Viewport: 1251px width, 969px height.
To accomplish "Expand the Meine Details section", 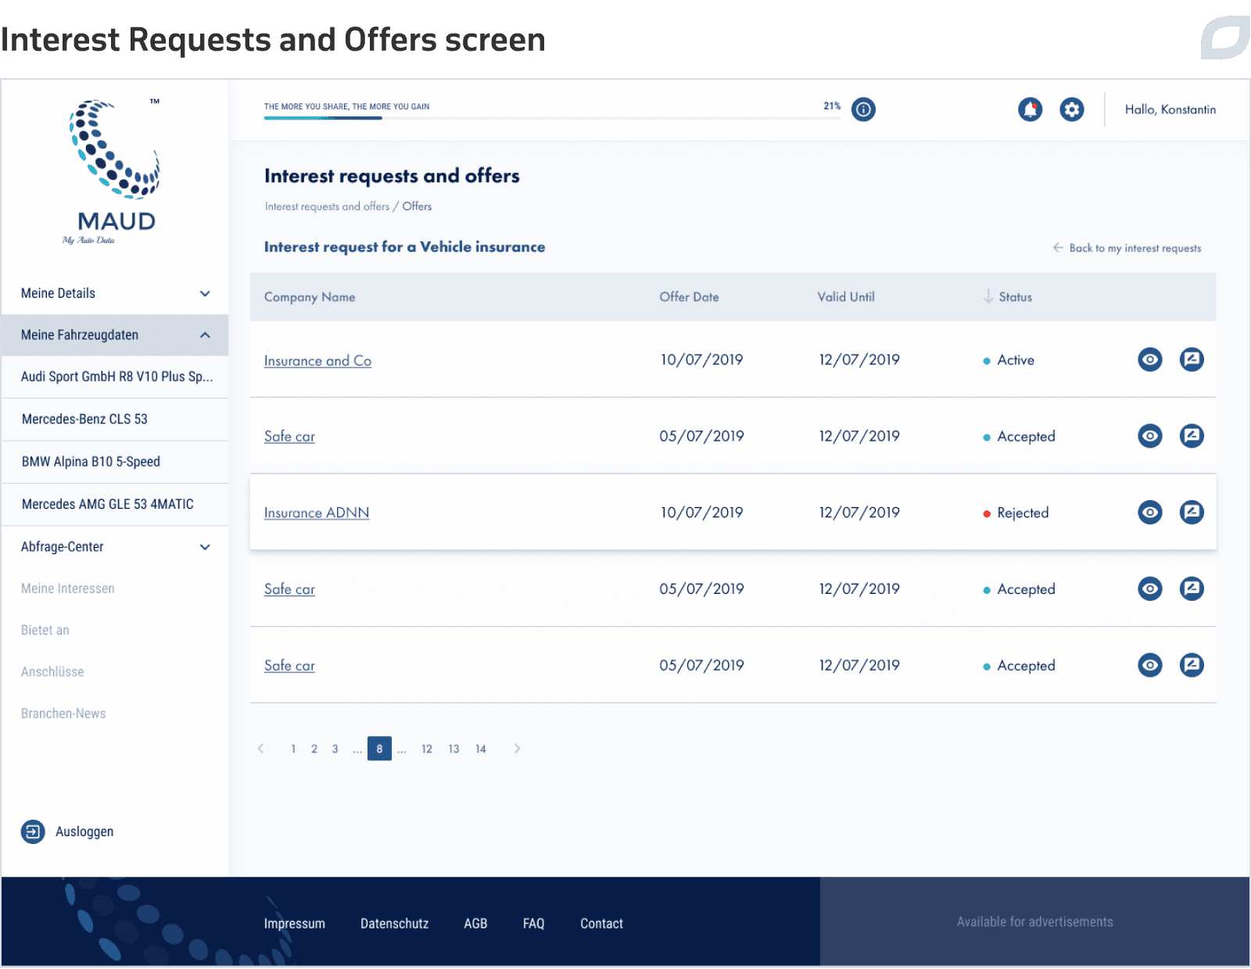I will click(x=115, y=294).
